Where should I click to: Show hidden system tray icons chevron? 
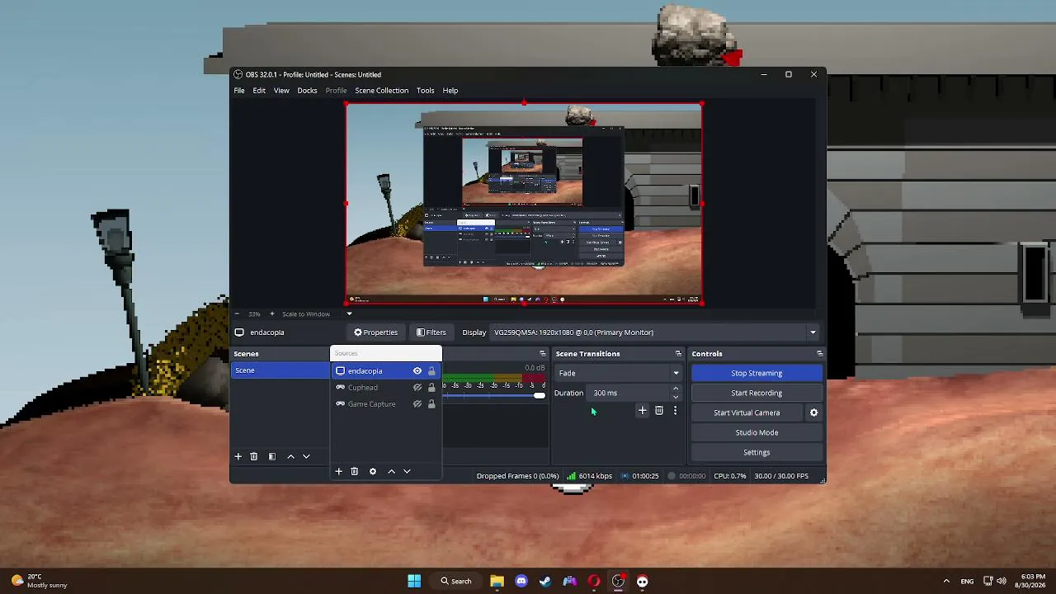click(x=946, y=582)
